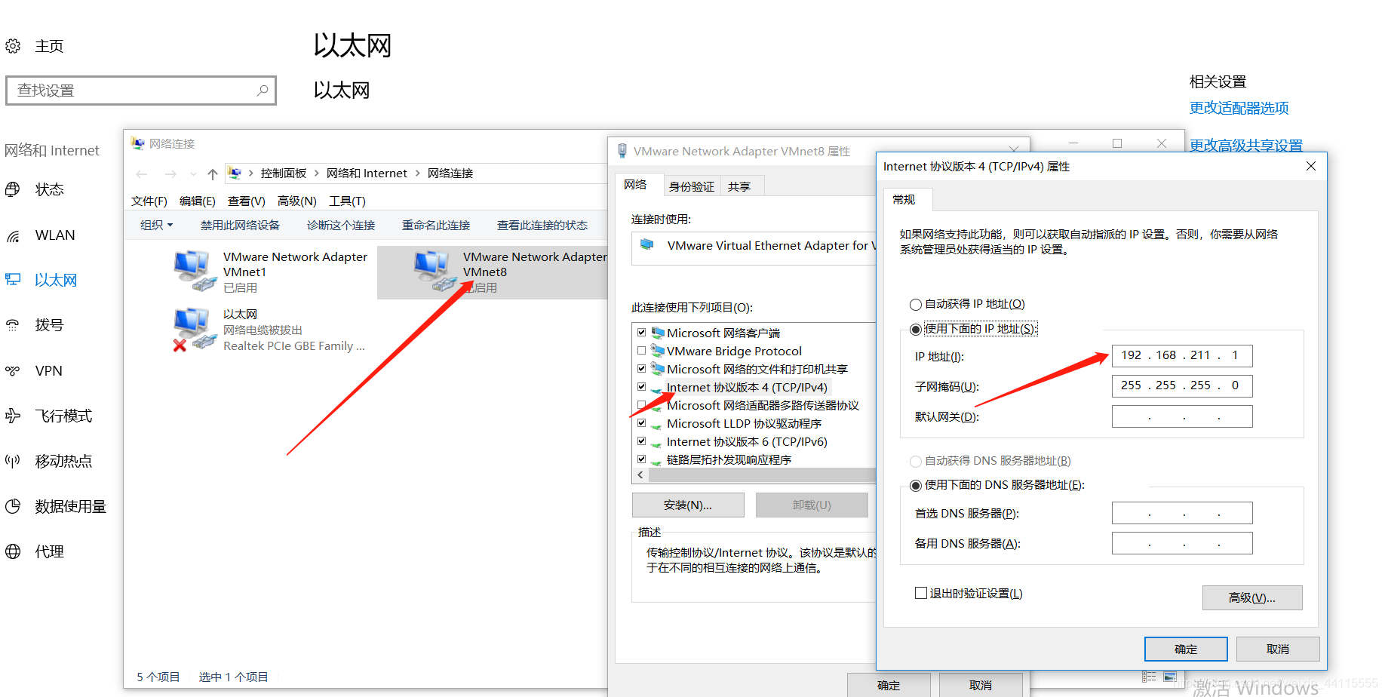Screen dimensions: 1385x697
Task: Open 查看(V) menu
Action: click(247, 201)
